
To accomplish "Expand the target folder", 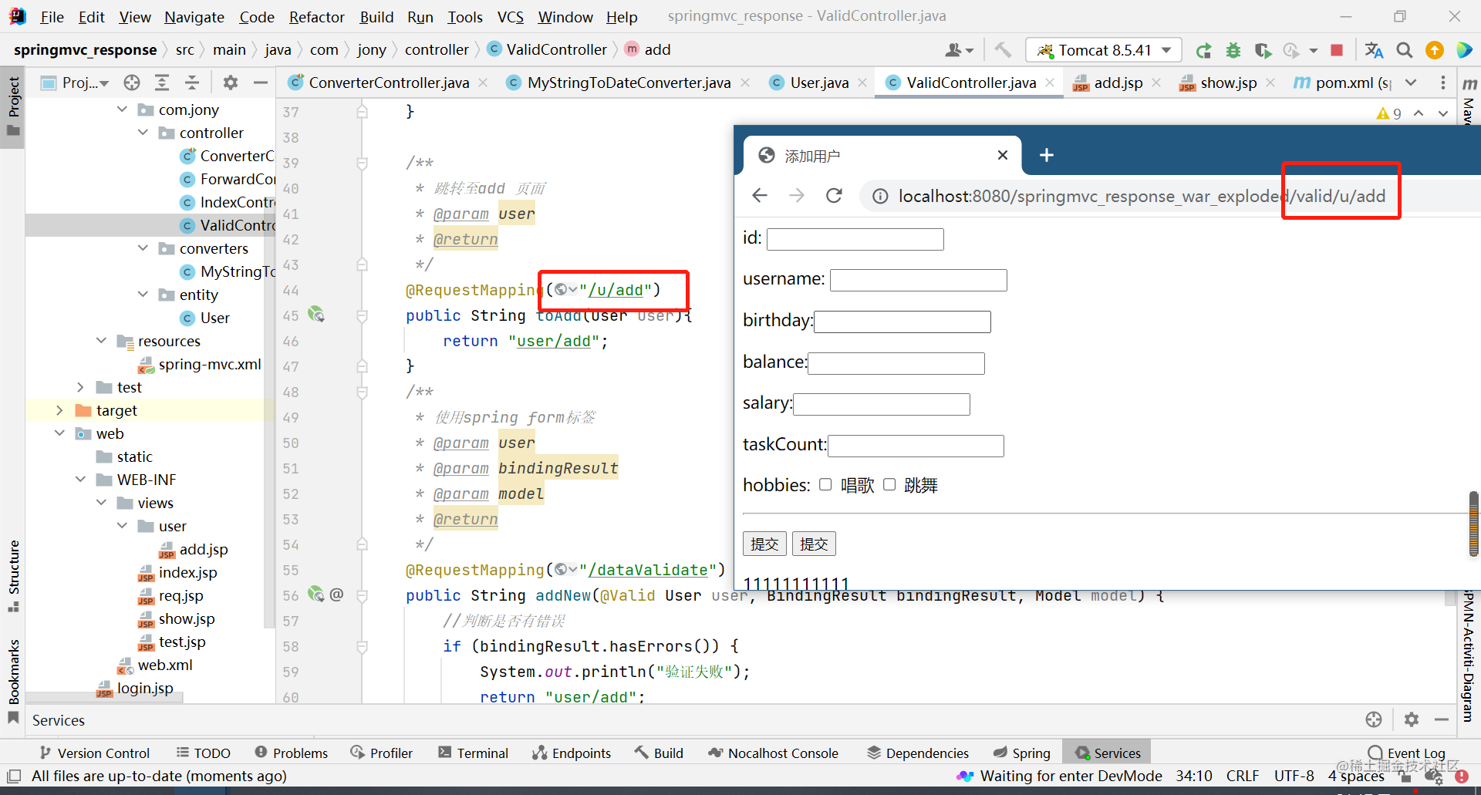I will tap(59, 410).
